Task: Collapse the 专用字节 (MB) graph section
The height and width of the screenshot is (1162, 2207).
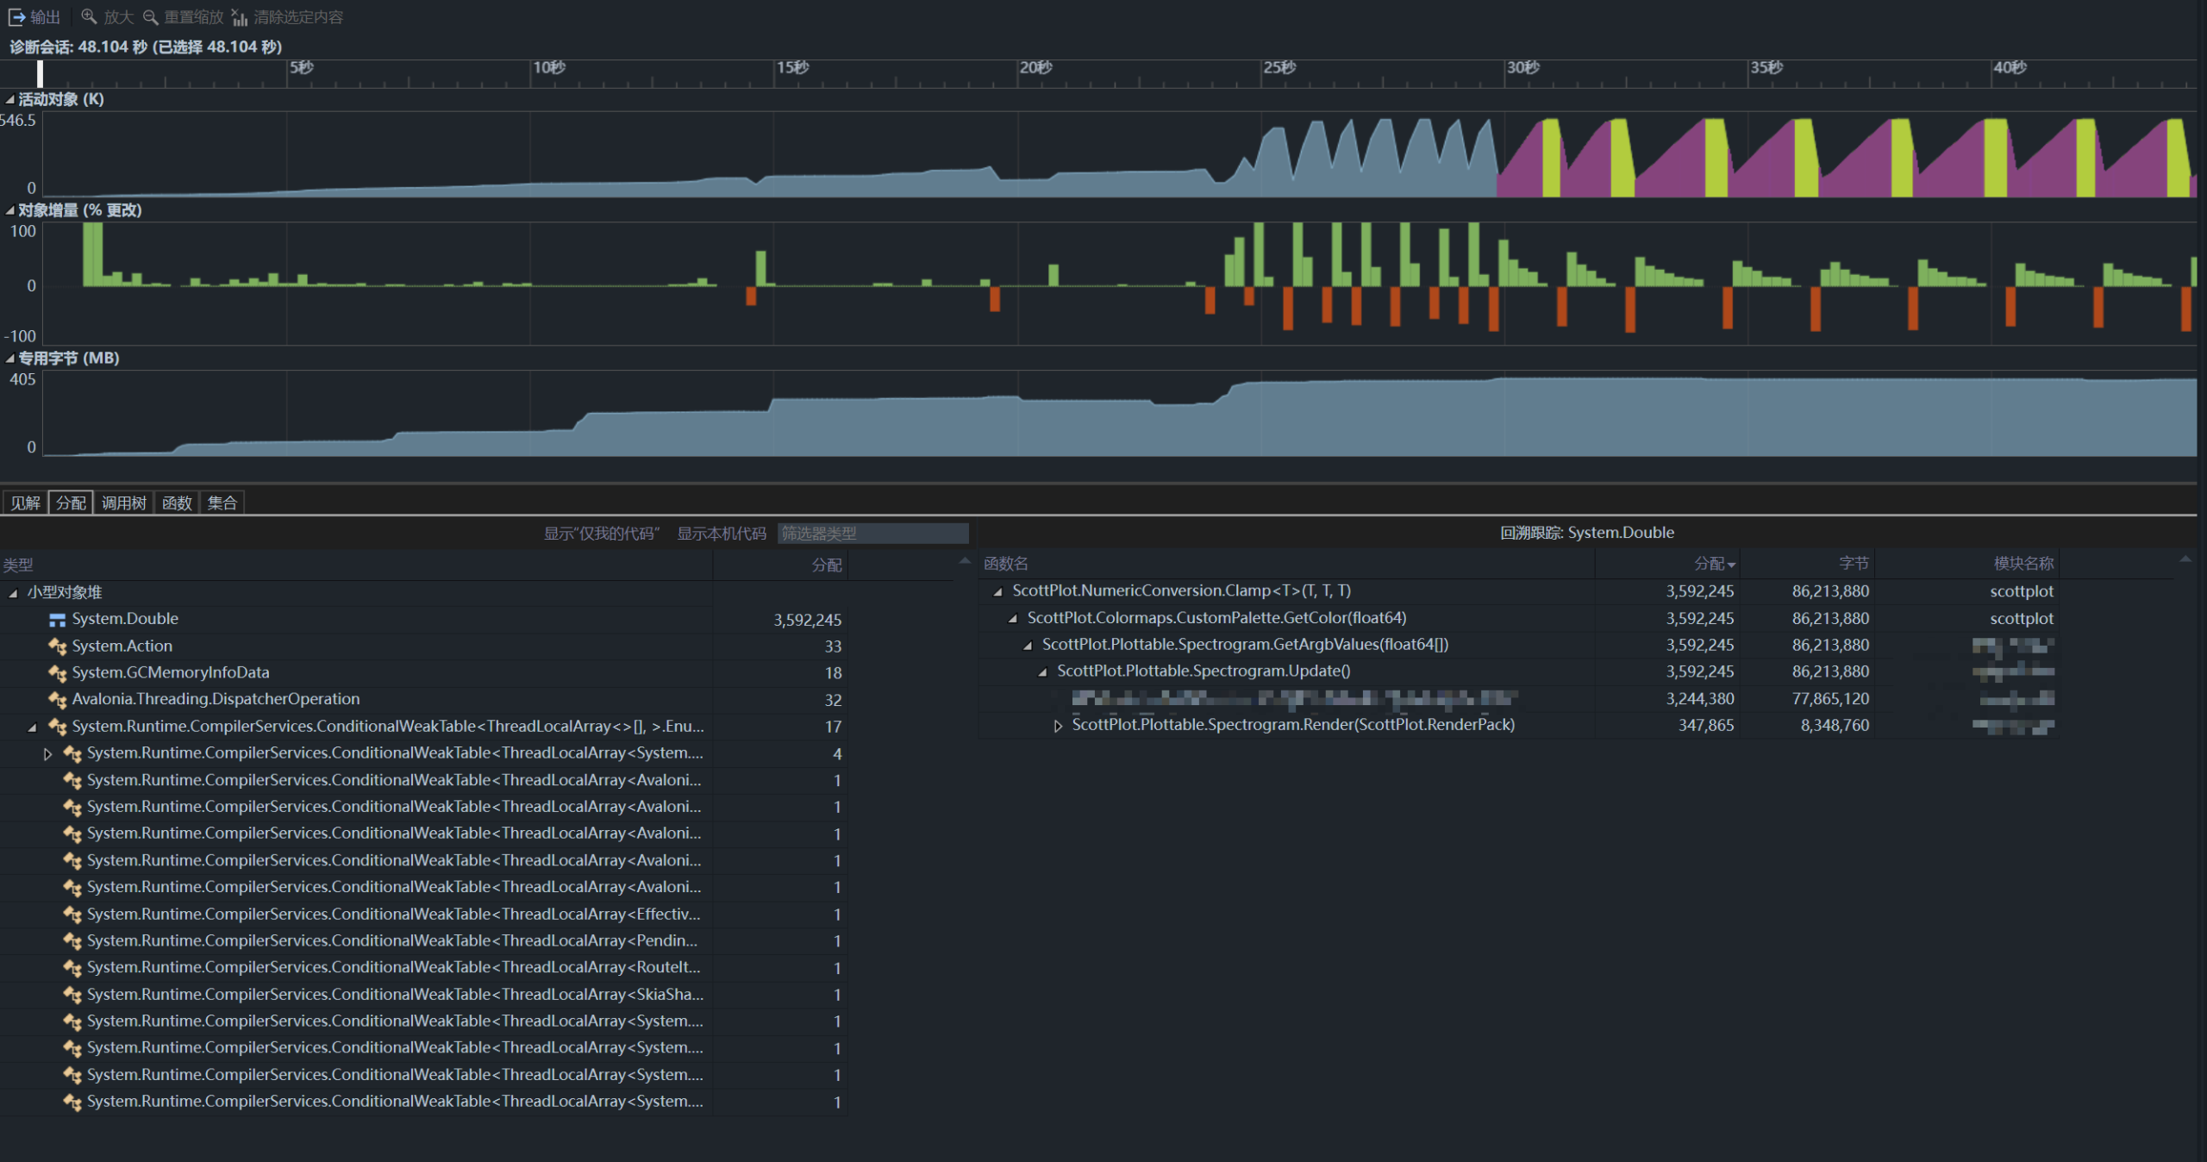Action: click(x=9, y=359)
